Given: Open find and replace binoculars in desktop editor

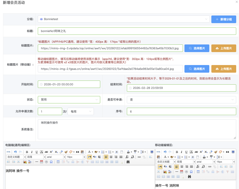Looking at the screenshot, I should 128,162.
